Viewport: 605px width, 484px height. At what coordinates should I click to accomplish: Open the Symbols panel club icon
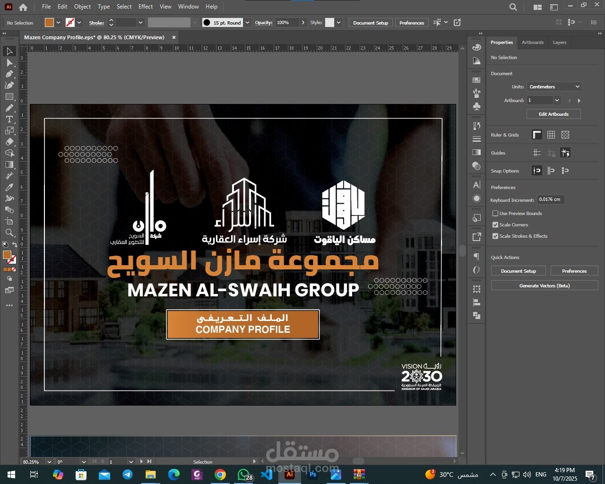[x=476, y=106]
